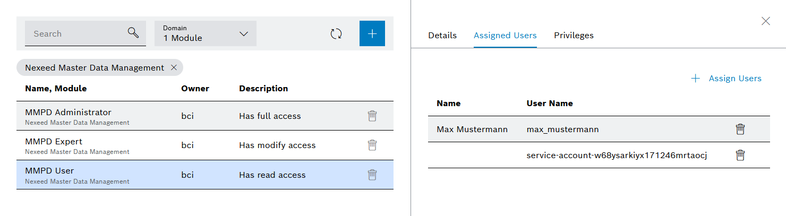Switch to the Privileges tab
The image size is (786, 216).
574,36
